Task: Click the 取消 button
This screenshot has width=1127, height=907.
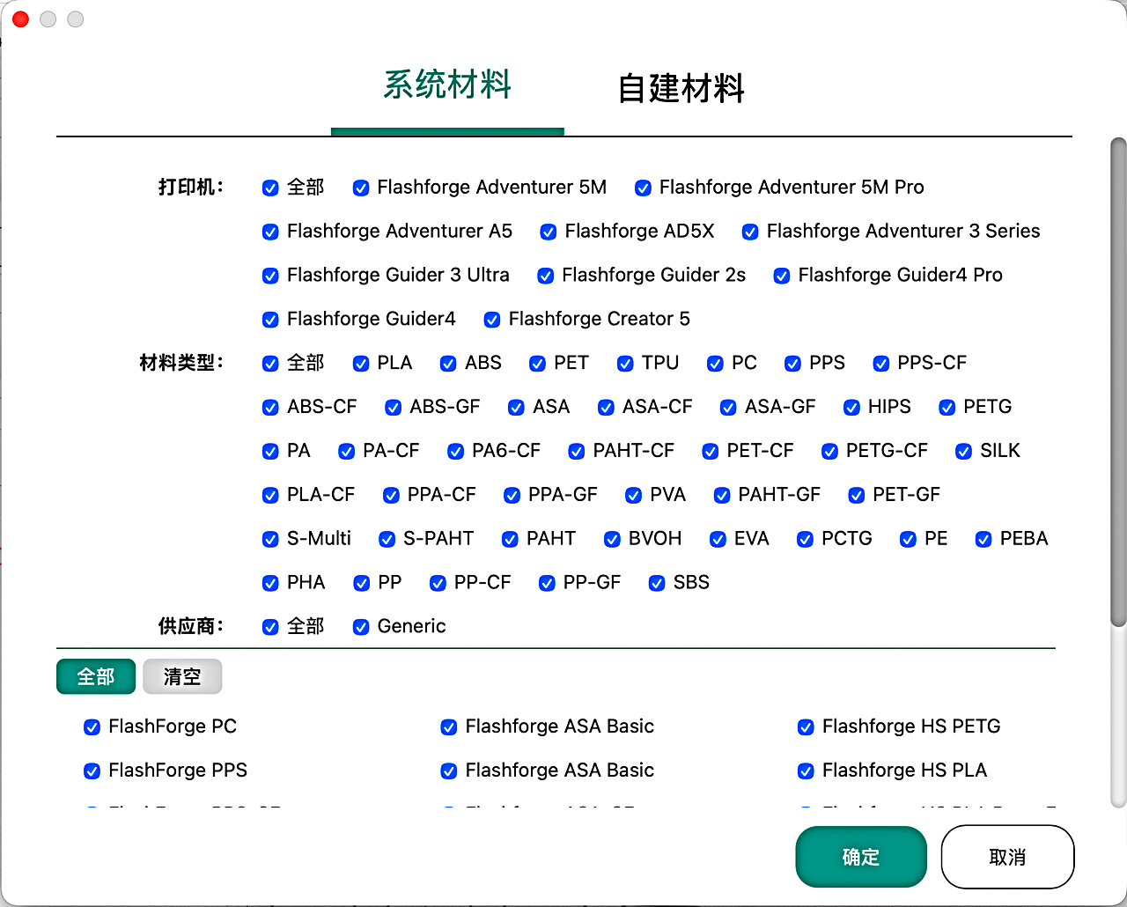Action: click(x=1007, y=857)
